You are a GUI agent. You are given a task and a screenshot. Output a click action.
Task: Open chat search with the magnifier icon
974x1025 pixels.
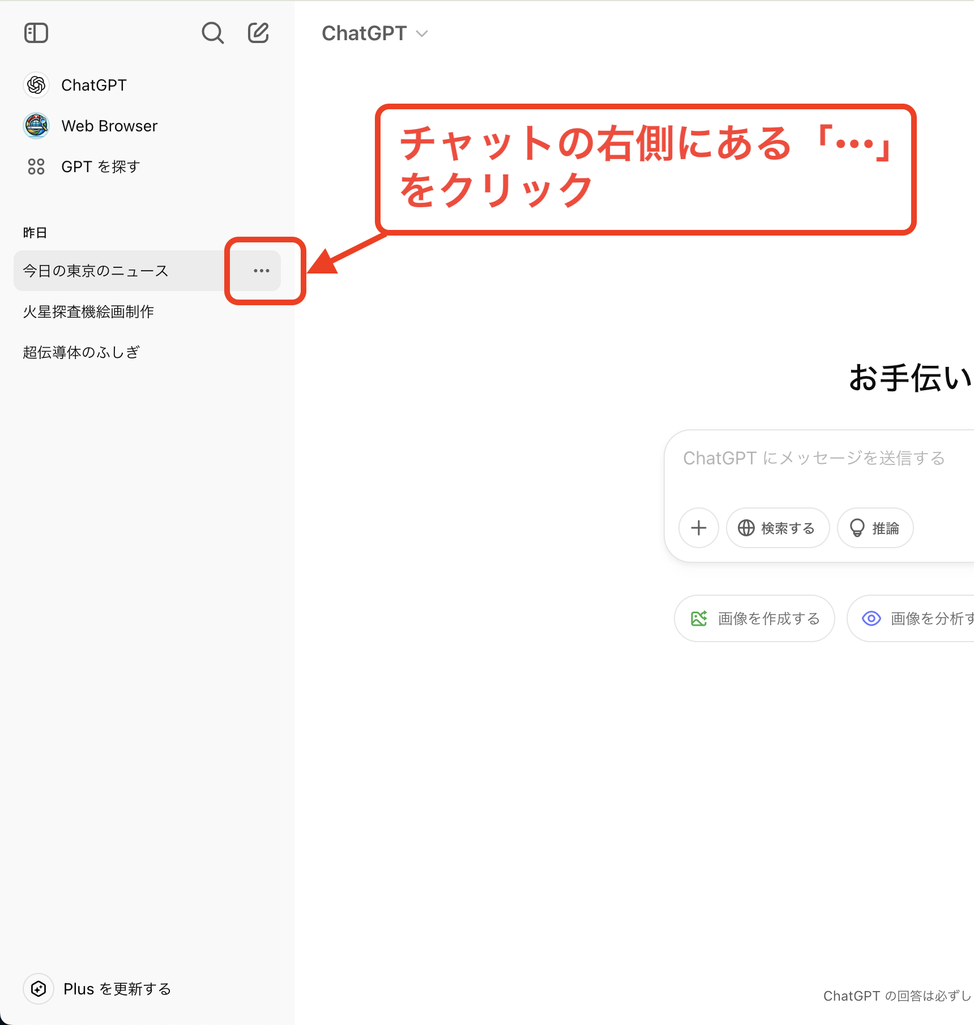[x=212, y=33]
